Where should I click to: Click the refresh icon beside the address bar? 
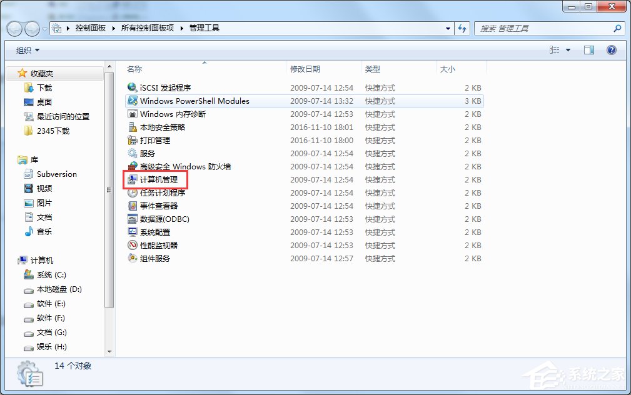[462, 27]
